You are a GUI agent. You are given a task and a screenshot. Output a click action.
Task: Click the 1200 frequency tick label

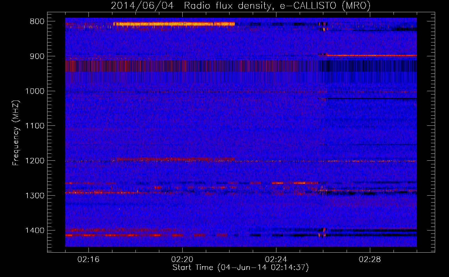click(x=35, y=161)
